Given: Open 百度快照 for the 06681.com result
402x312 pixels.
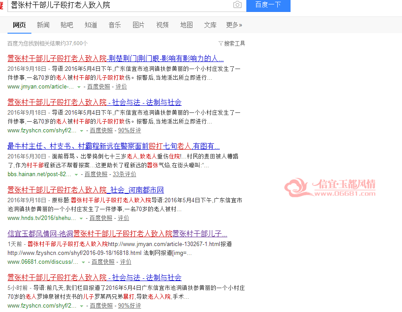Looking at the screenshot, I should [x=103, y=262].
